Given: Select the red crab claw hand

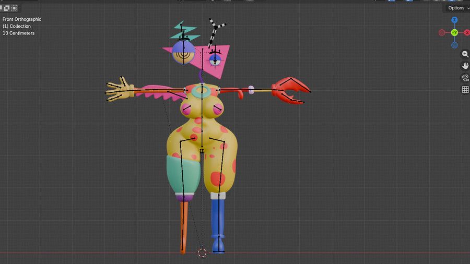Looking at the screenshot, I should 290,90.
